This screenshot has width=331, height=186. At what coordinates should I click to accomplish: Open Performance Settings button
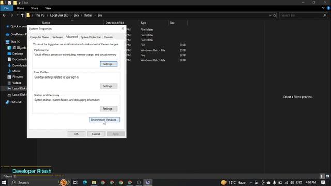coord(109,64)
